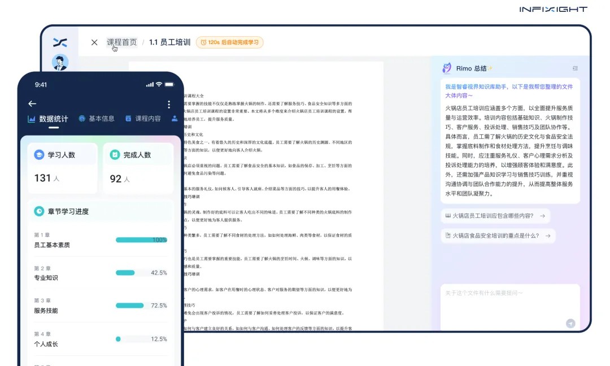610x366 pixels.
Task: Select the Rimo owl assistant icon
Action: (x=448, y=69)
